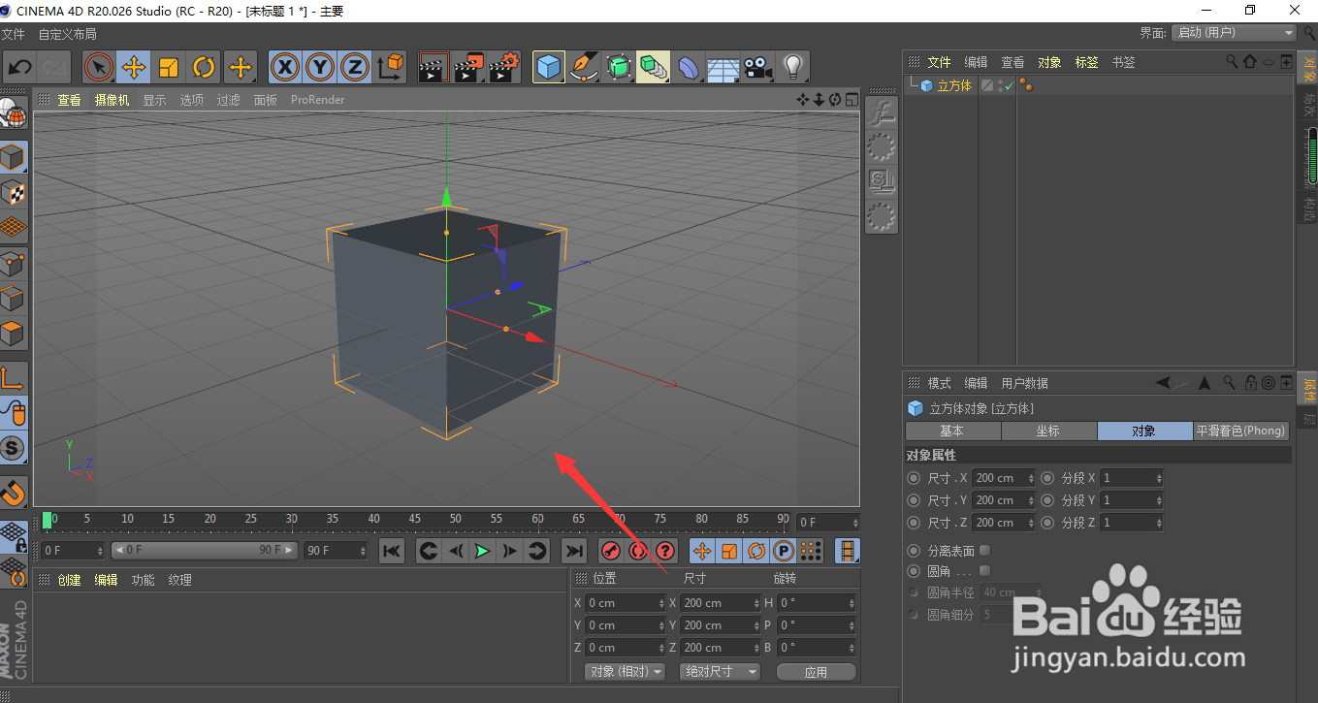Open the 摄像机 viewport menu

tap(112, 100)
